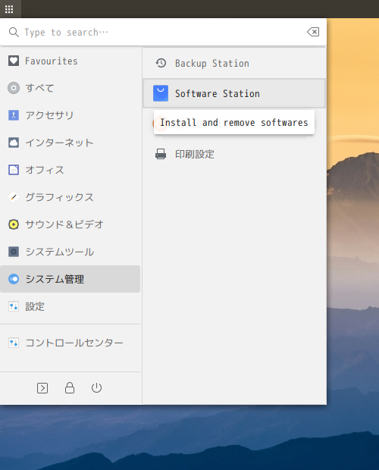Show all apps via すべて

click(70, 88)
